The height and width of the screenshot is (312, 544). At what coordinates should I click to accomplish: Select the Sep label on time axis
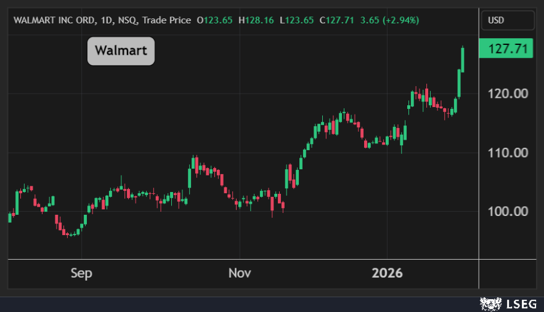point(81,273)
